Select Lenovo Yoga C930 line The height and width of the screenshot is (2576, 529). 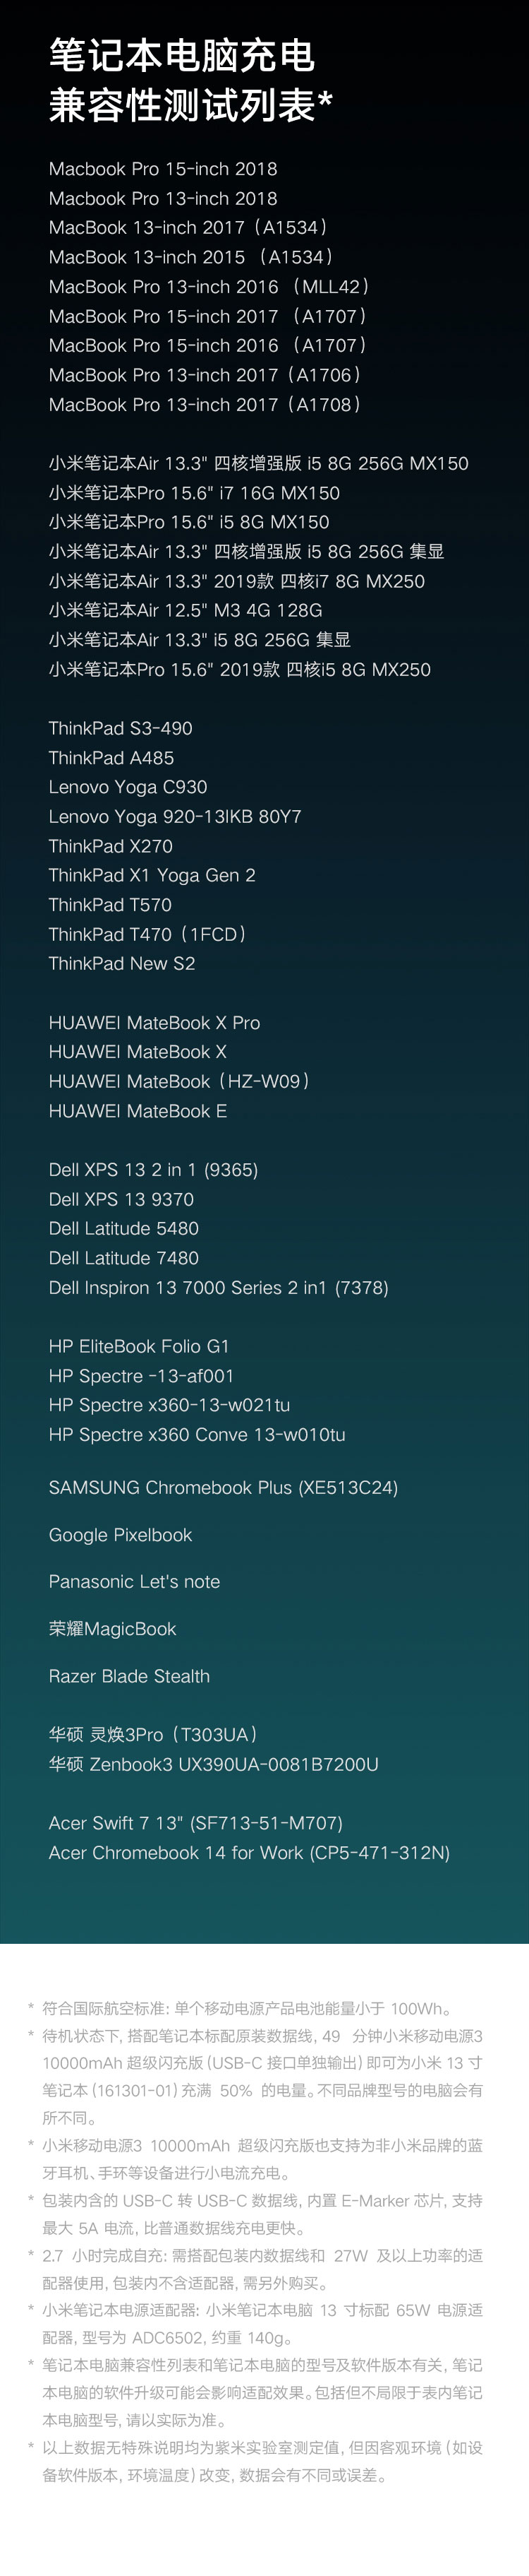point(128,787)
